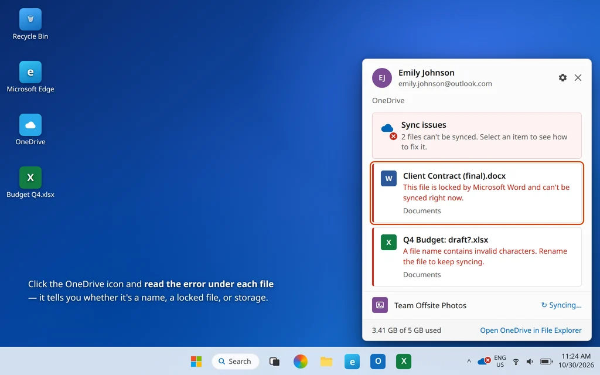The image size is (600, 375).
Task: Click the Emily Johnson account name
Action: 427,73
